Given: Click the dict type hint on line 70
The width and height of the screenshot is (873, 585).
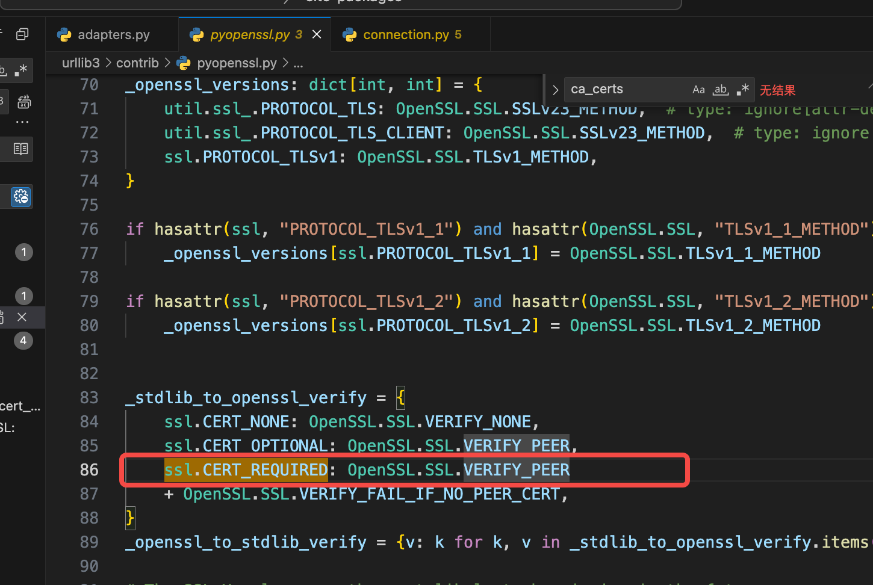Looking at the screenshot, I should coord(328,85).
